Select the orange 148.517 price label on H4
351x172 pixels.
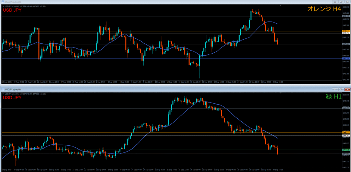coord(346,31)
